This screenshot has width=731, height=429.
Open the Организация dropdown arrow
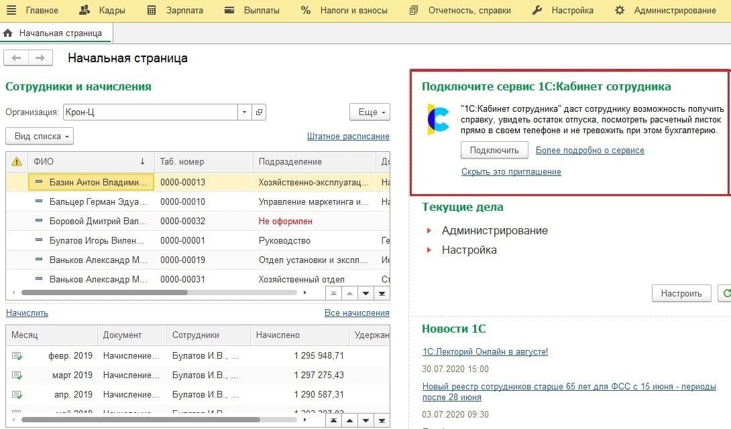(x=244, y=112)
